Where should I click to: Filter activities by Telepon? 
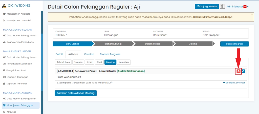(x=78, y=62)
